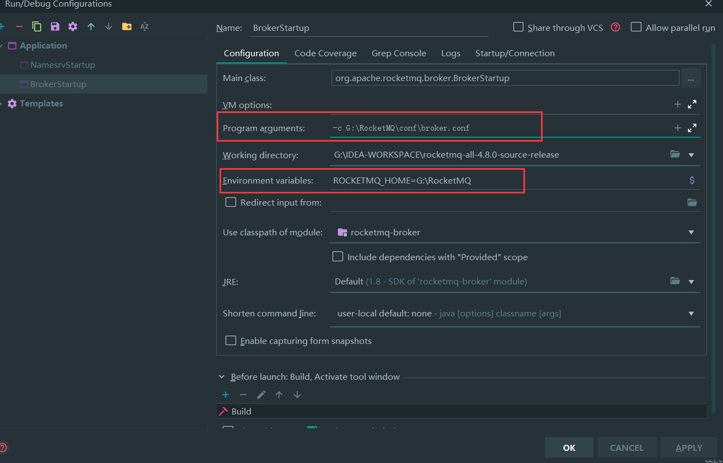This screenshot has height=463, width=723.
Task: Toggle Include dependencies with Provided scope
Action: [338, 256]
